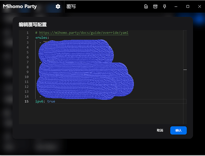The image size is (205, 156).
Task: Open the mihomo.party override yaml docs link
Action: pos(84,33)
